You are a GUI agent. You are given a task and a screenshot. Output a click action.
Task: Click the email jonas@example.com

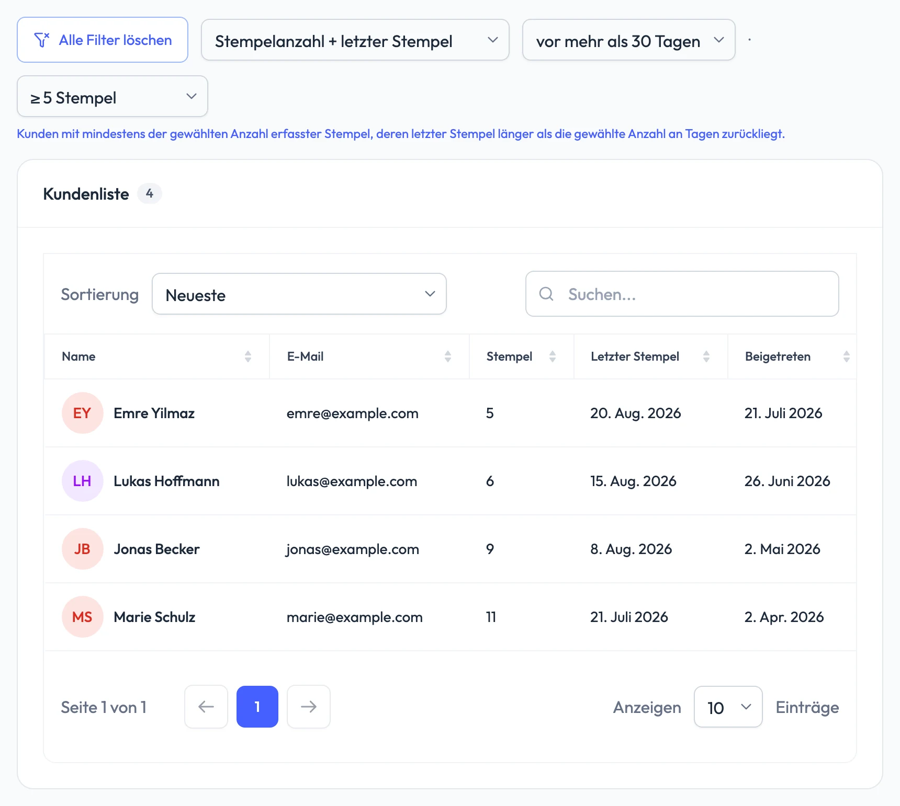click(353, 549)
